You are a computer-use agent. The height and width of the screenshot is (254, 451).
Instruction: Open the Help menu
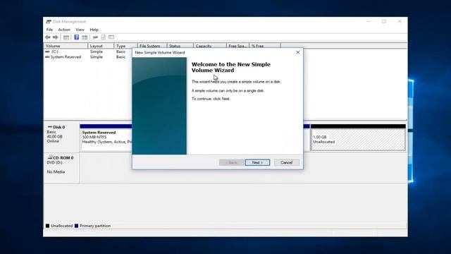(x=94, y=30)
